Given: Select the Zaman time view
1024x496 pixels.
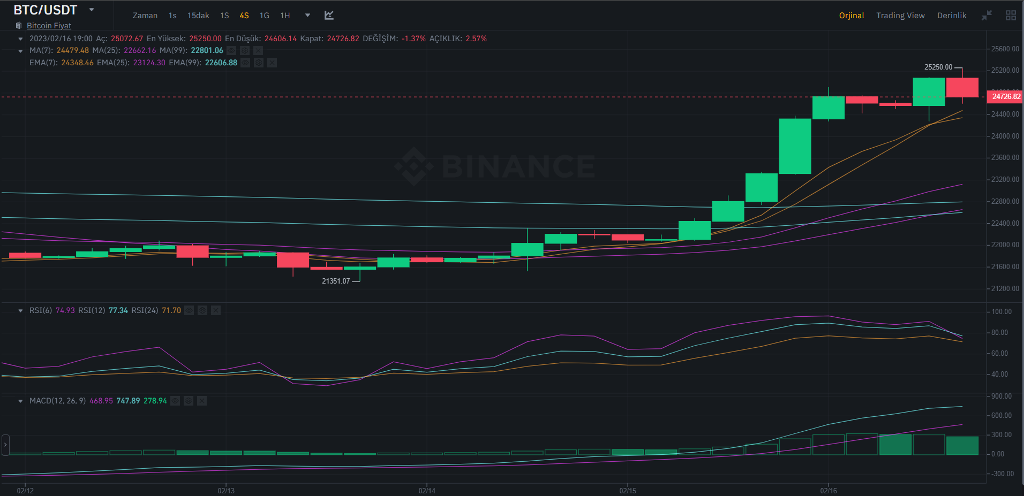Looking at the screenshot, I should [145, 16].
